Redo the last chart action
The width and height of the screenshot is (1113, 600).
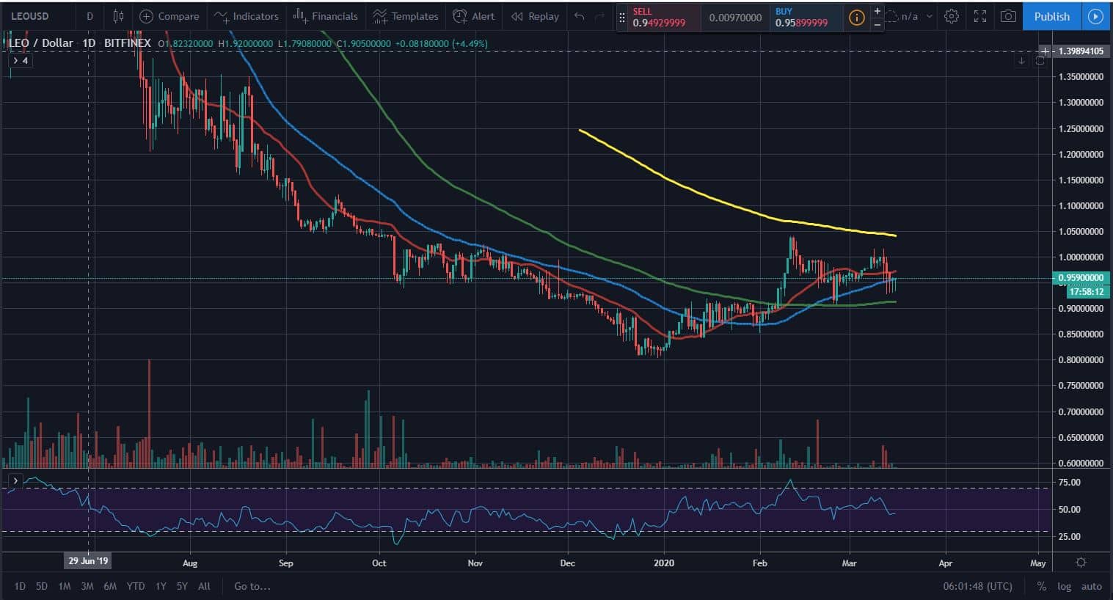coord(600,16)
